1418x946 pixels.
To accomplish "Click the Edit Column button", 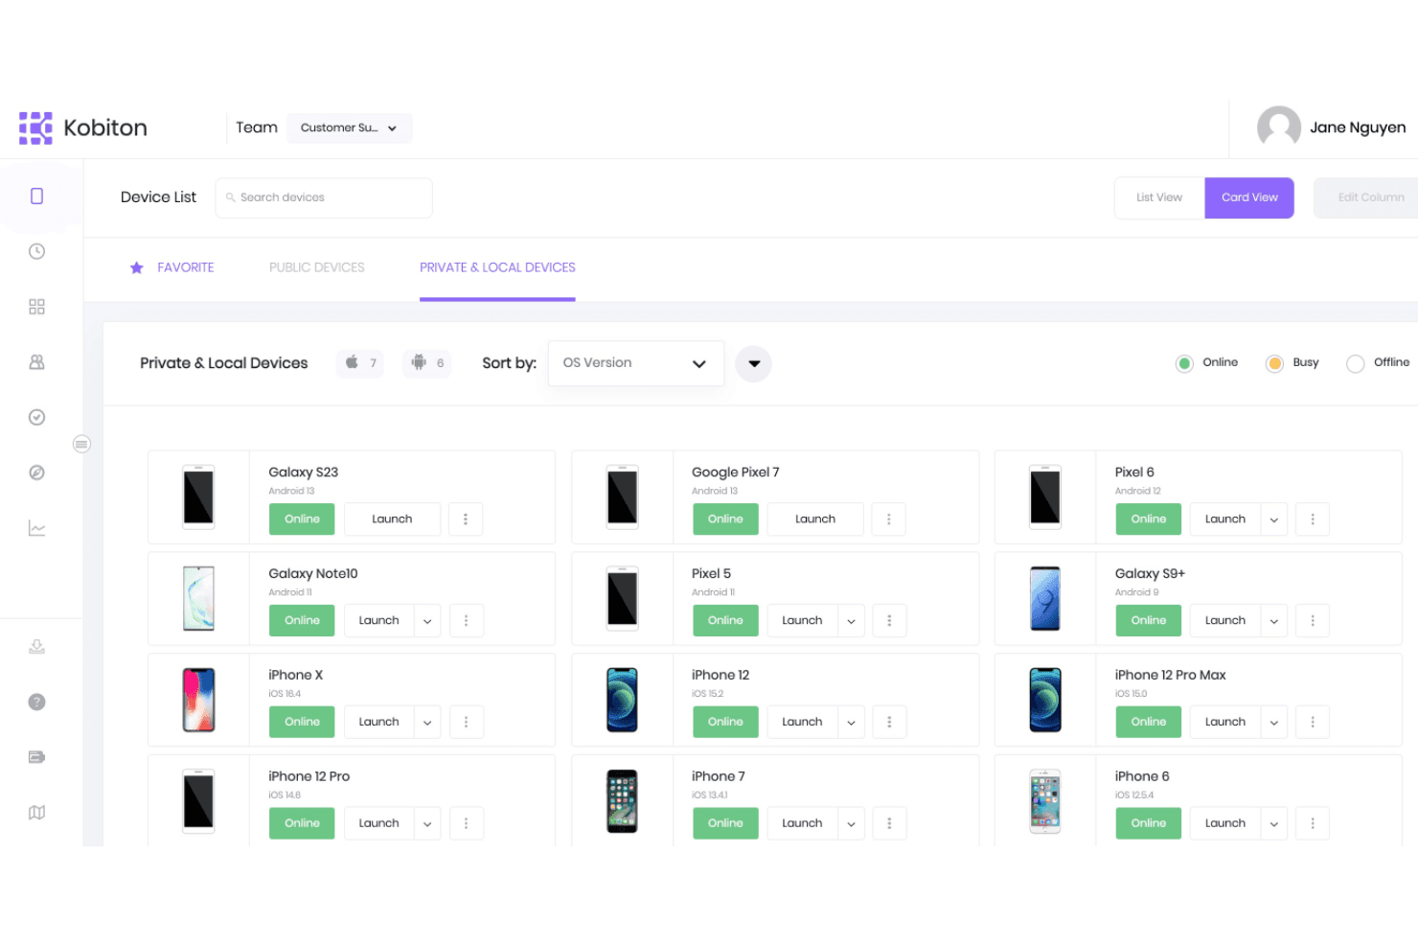I will (x=1367, y=197).
